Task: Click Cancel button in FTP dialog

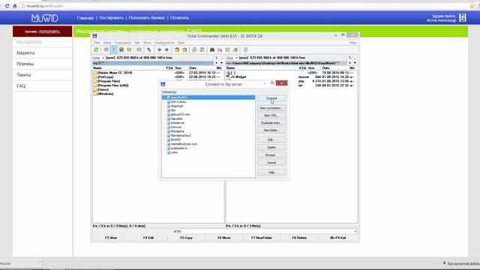Action: click(271, 163)
